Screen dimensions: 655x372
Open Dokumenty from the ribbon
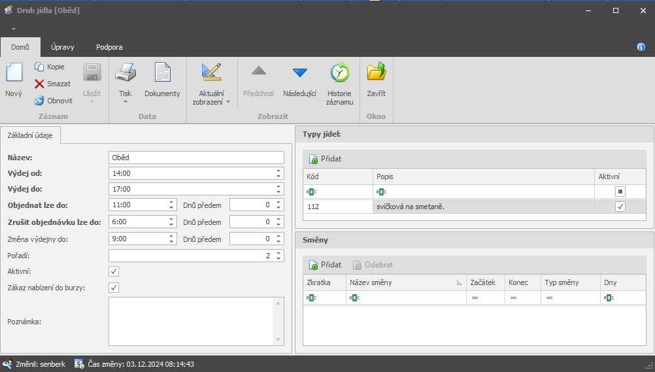pyautogui.click(x=162, y=80)
